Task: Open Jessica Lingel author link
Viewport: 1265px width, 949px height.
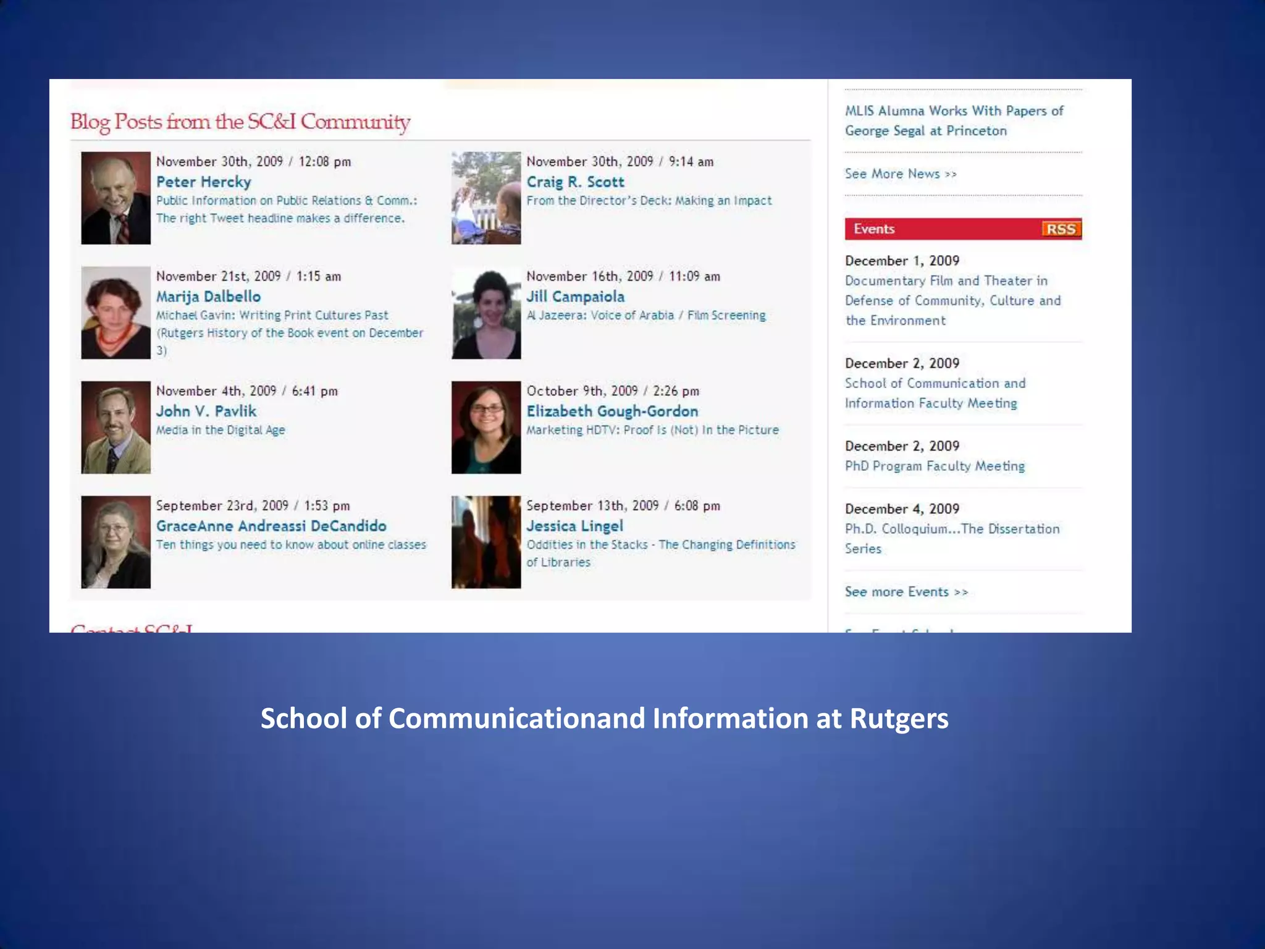Action: (574, 526)
